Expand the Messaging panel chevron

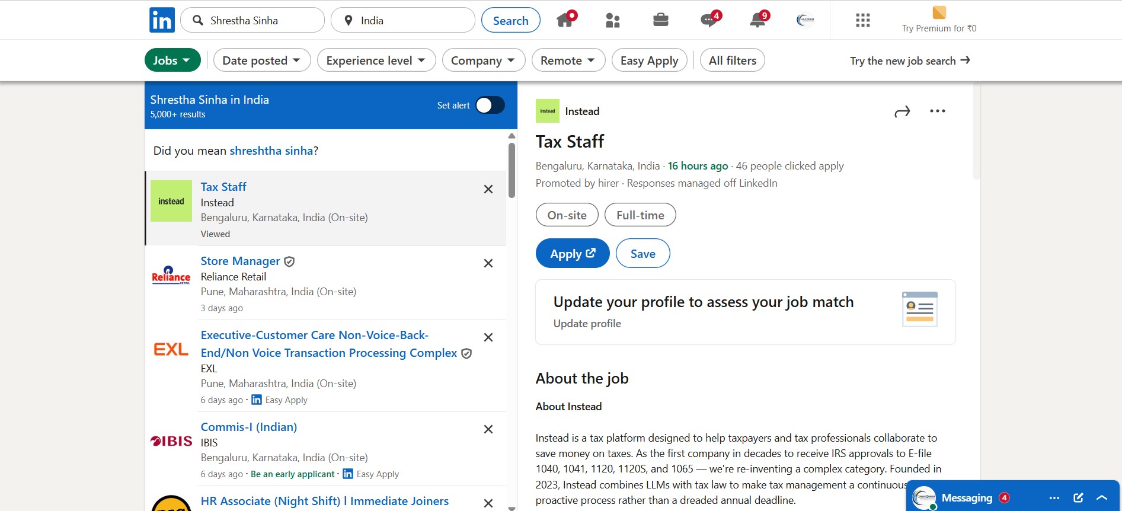click(x=1102, y=498)
